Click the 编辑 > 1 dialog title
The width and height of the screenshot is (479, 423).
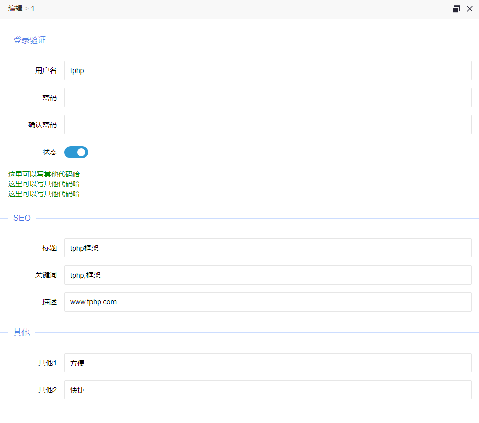tap(21, 9)
